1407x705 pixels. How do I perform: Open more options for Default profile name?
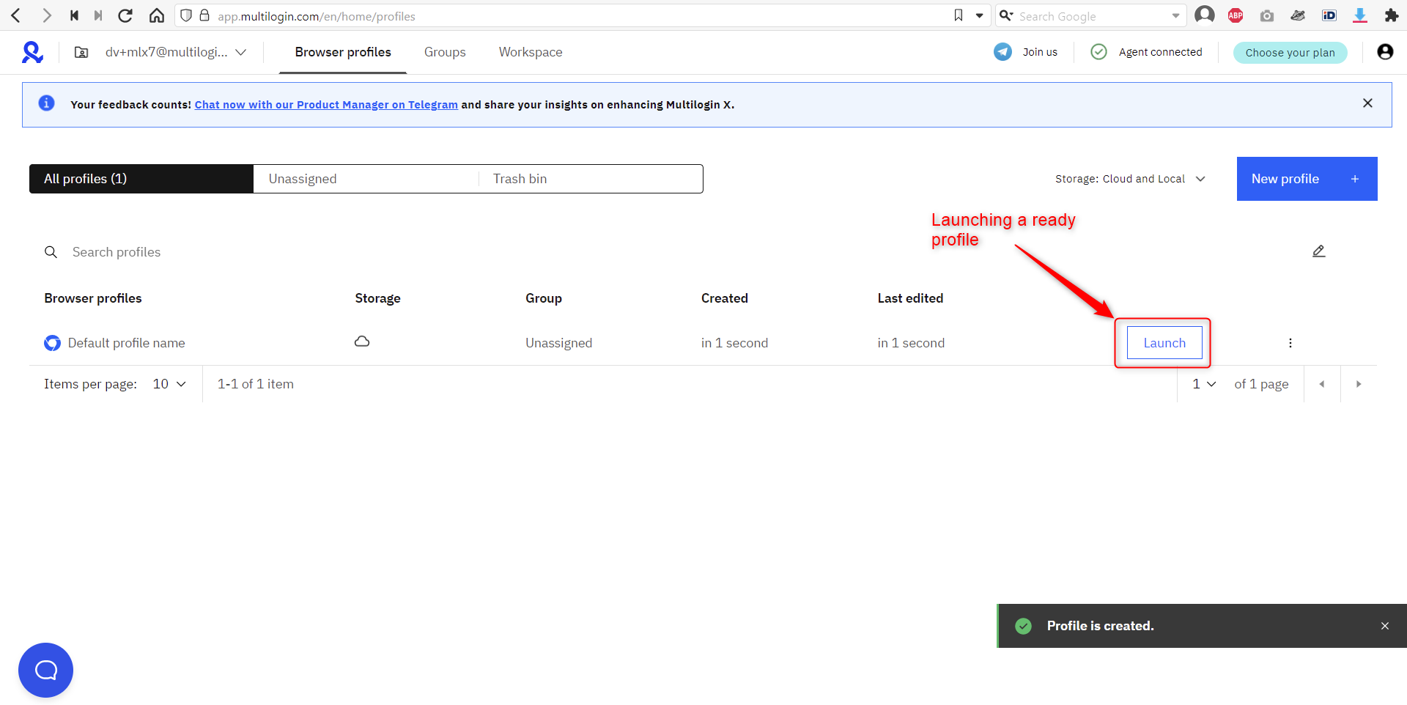click(1290, 343)
